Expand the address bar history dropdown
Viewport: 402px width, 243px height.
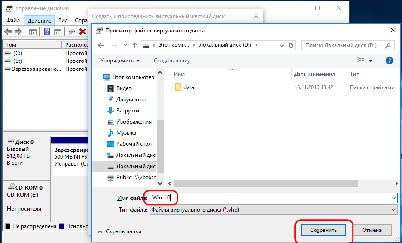282,46
